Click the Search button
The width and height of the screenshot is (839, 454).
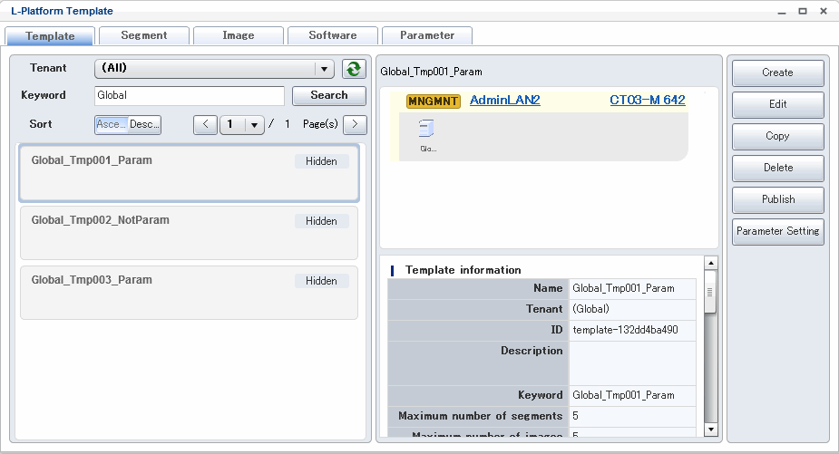328,95
